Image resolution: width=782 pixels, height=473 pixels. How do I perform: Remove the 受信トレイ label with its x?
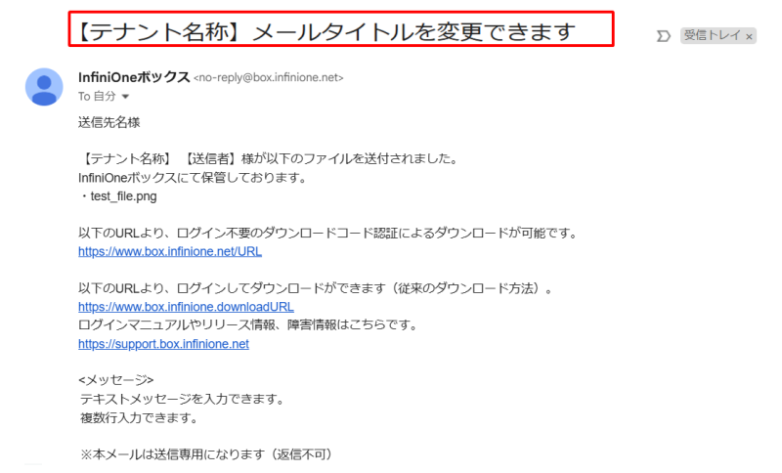[x=749, y=36]
